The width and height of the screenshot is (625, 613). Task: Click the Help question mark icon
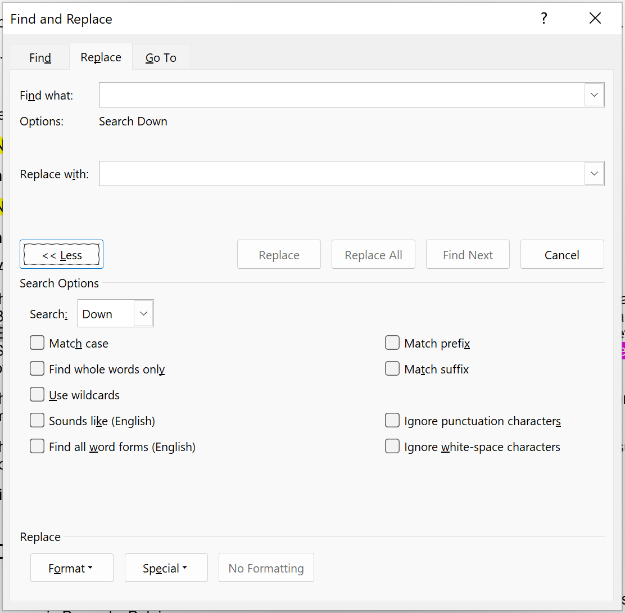[544, 19]
